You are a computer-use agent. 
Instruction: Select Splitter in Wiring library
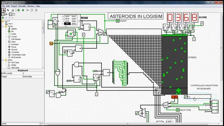[14, 29]
